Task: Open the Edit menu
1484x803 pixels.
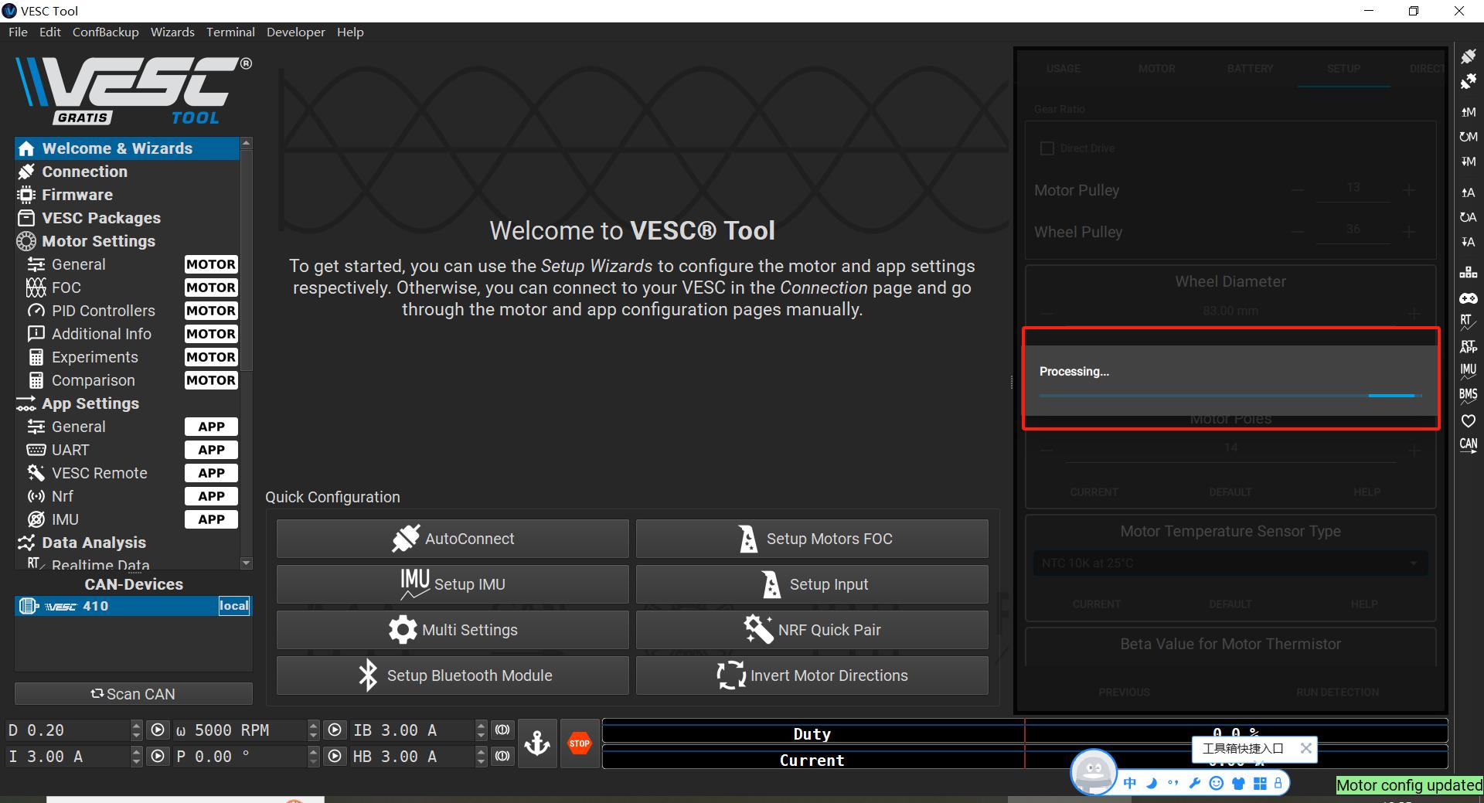Action: click(50, 32)
